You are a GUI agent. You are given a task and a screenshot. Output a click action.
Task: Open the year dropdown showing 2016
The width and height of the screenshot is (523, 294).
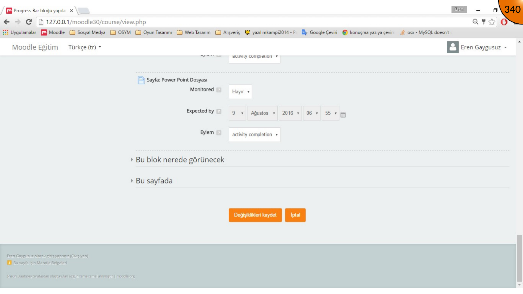tap(290, 113)
